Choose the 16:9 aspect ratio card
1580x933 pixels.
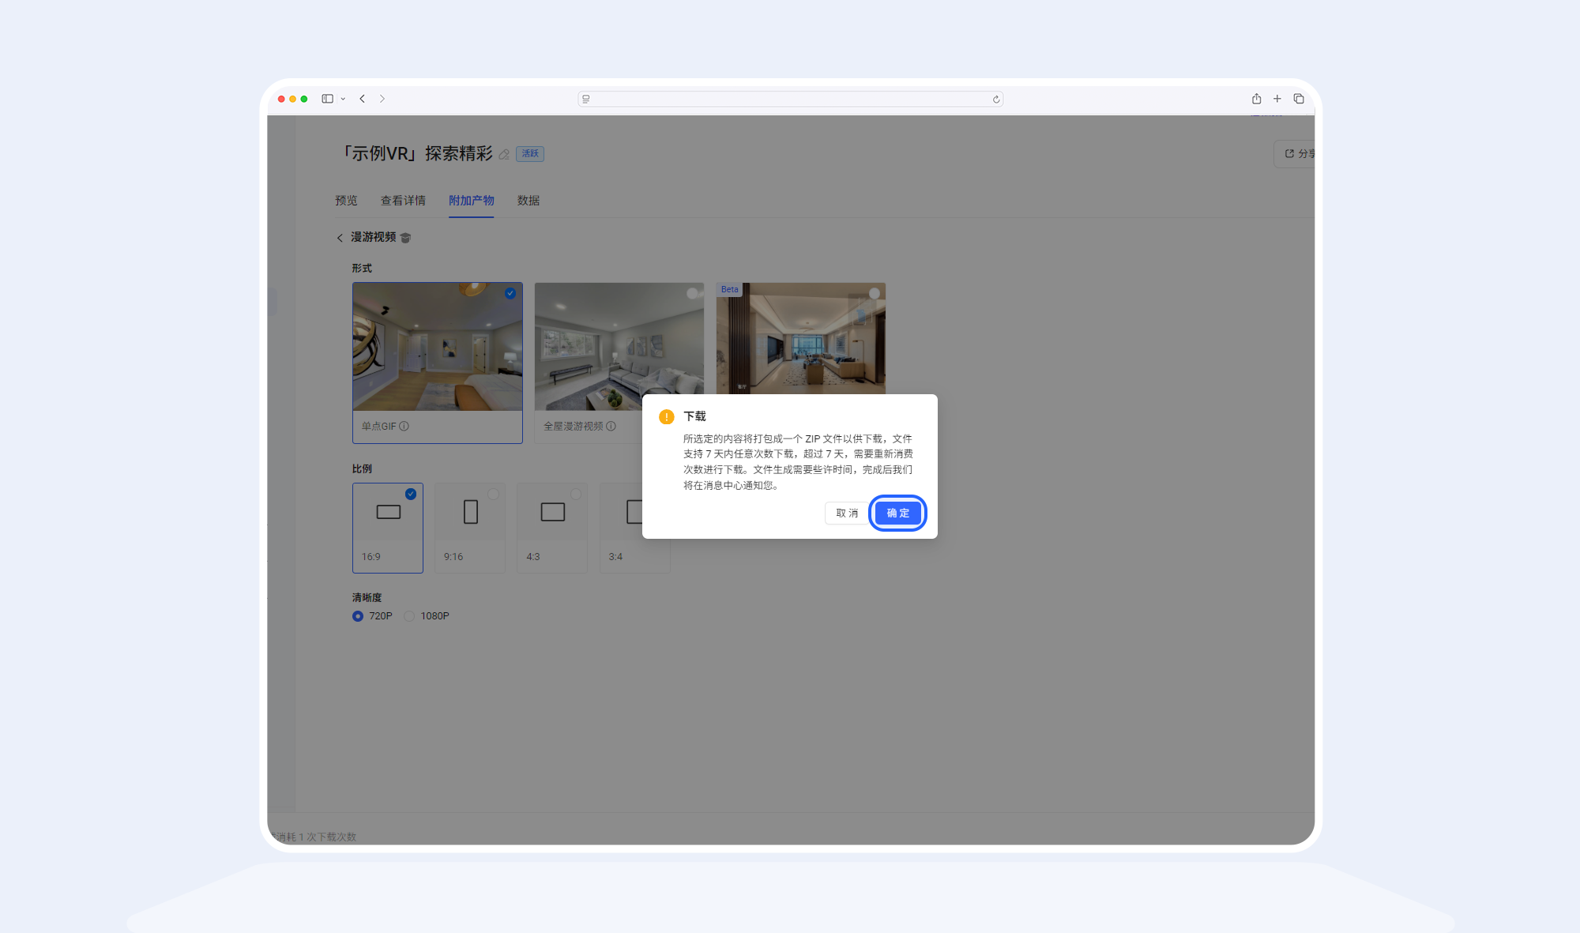coord(388,528)
